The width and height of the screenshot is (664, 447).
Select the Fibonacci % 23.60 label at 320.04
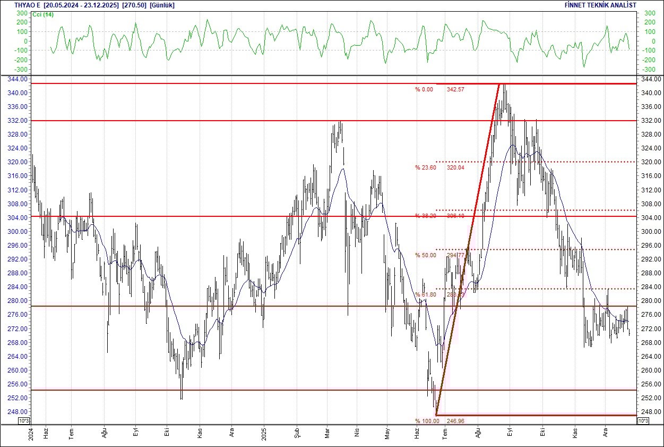pos(425,167)
